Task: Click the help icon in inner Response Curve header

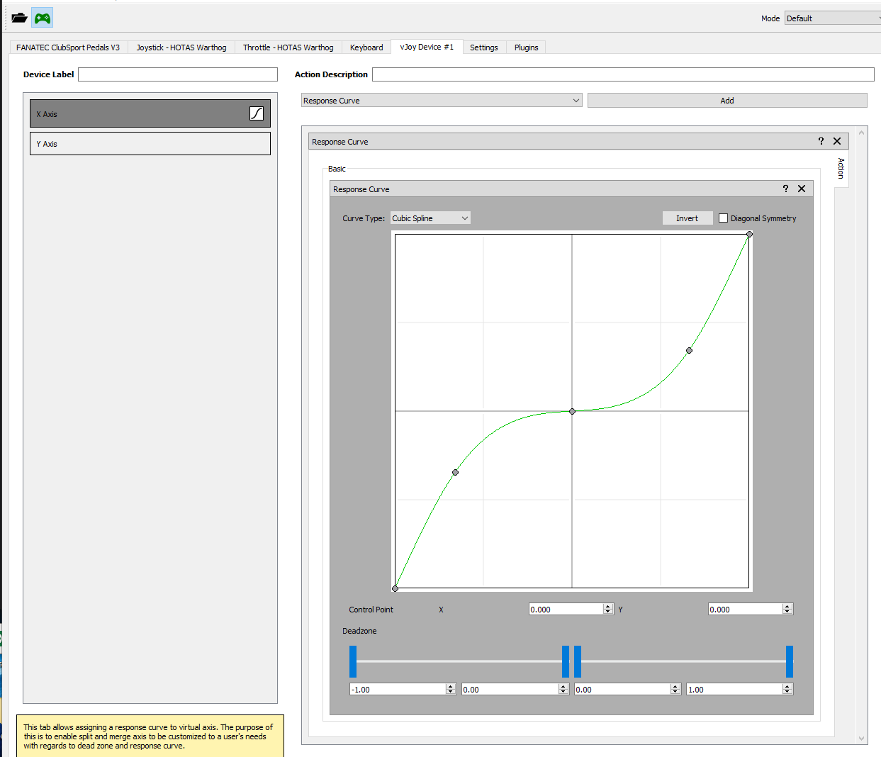Action: 785,189
